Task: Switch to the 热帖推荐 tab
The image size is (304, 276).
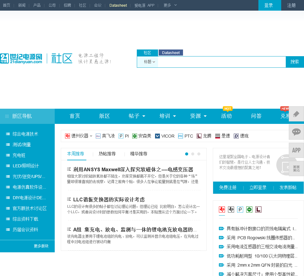Action: (x=107, y=154)
